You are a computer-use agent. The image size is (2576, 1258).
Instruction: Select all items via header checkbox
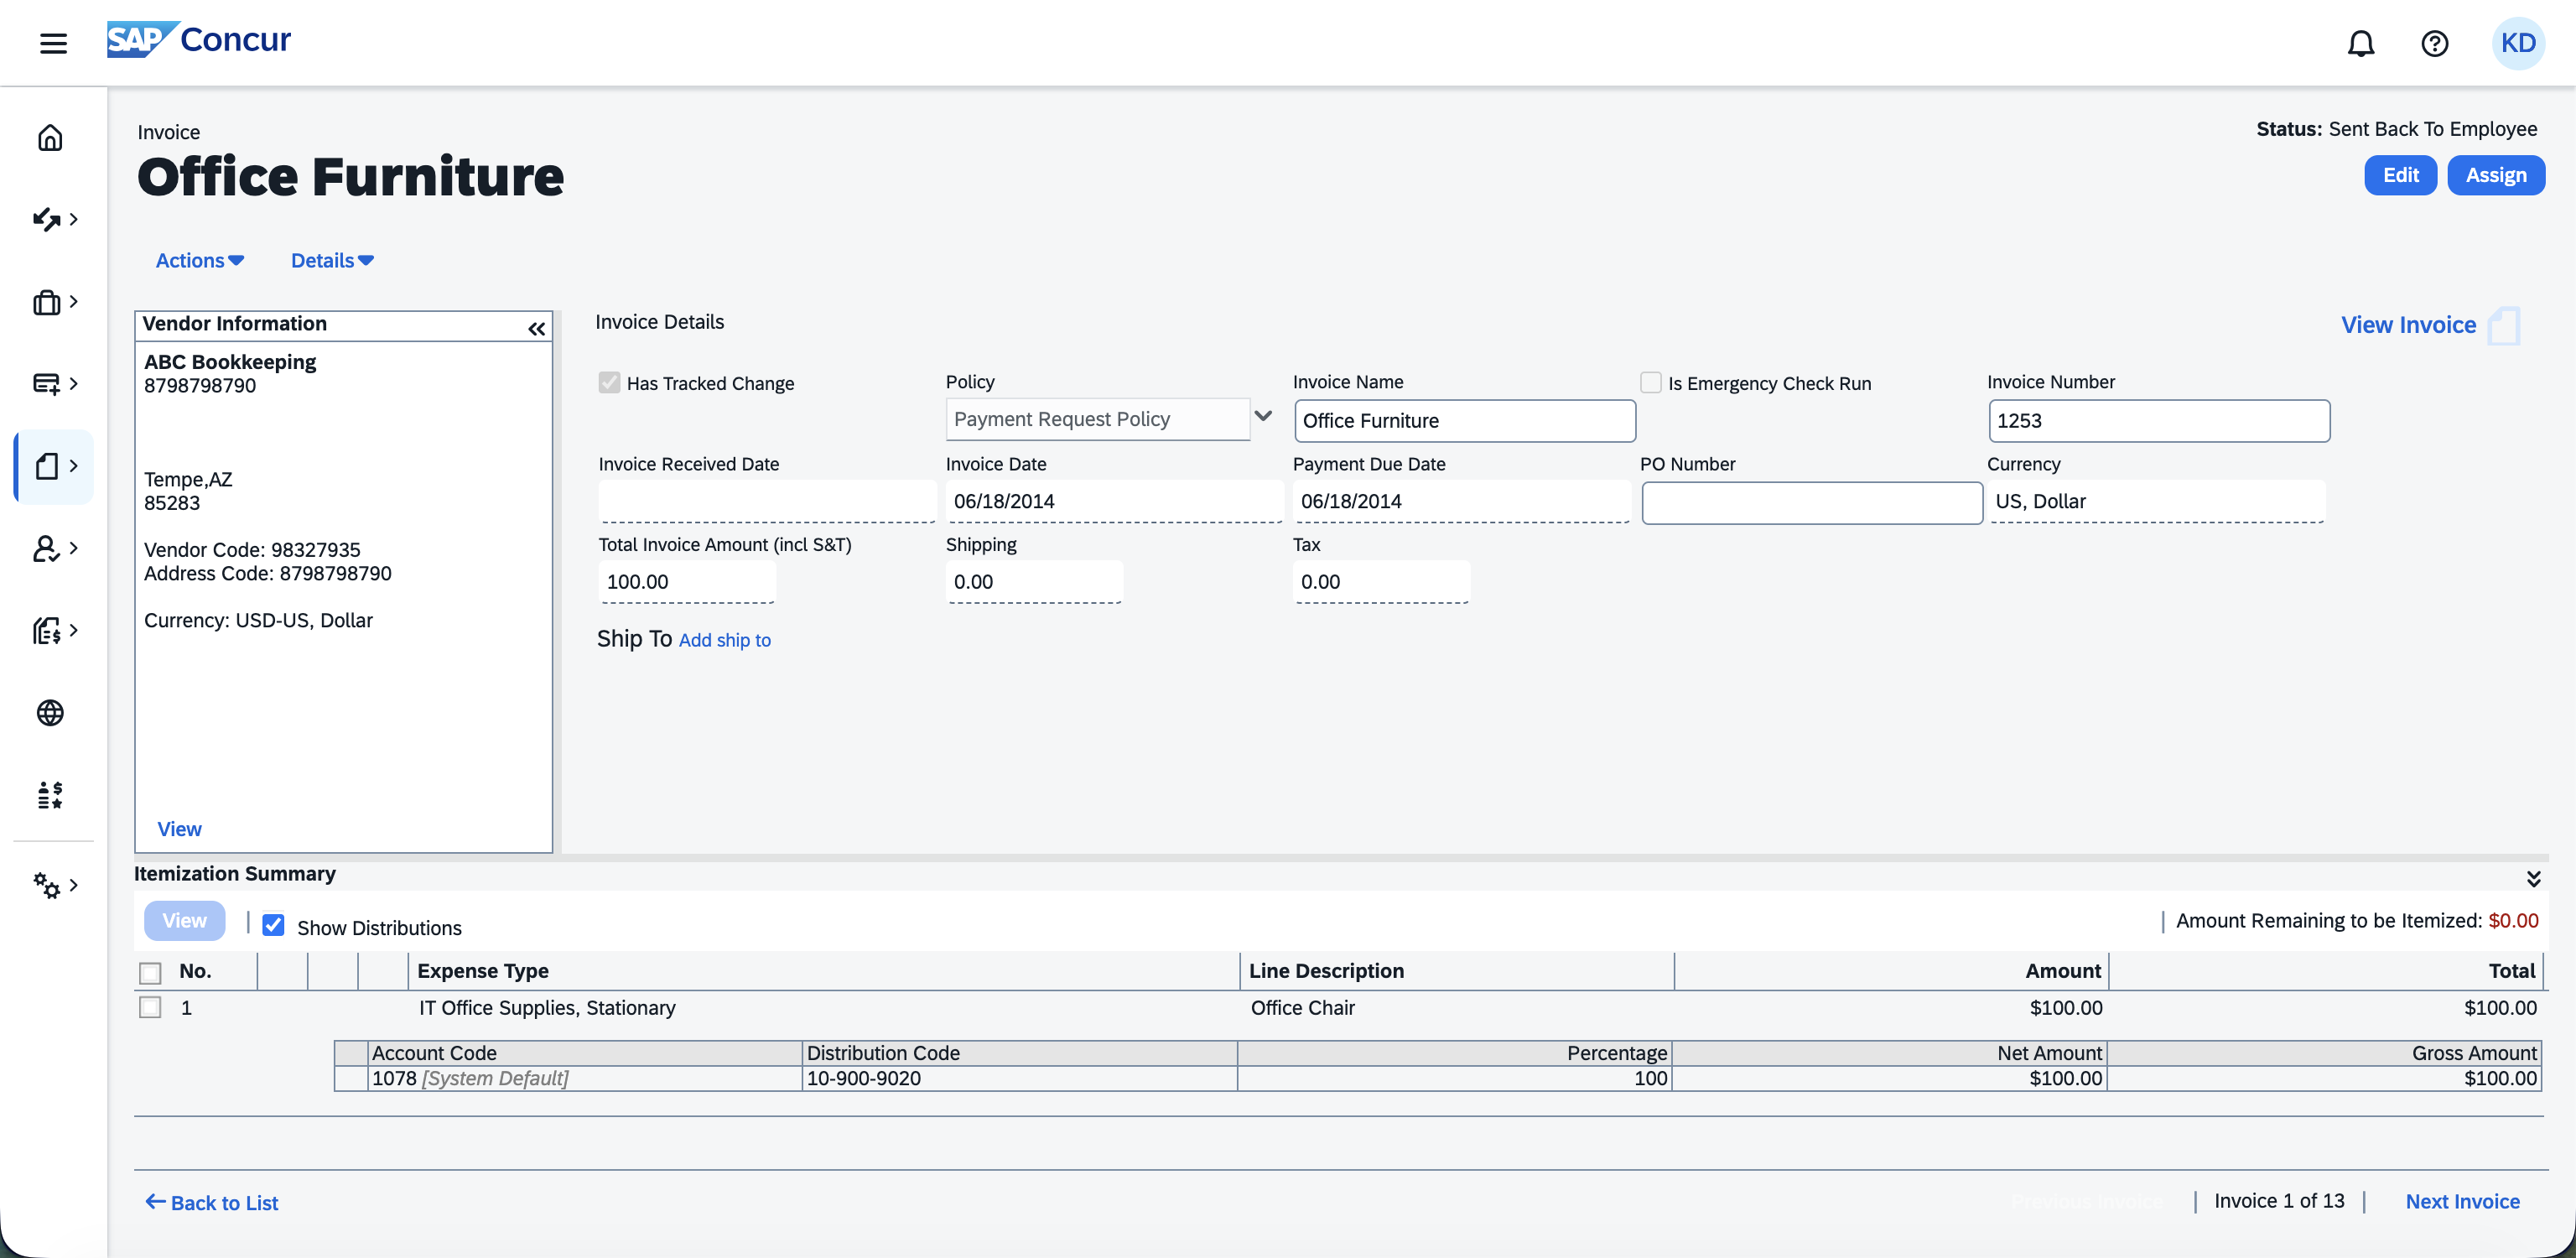point(150,972)
